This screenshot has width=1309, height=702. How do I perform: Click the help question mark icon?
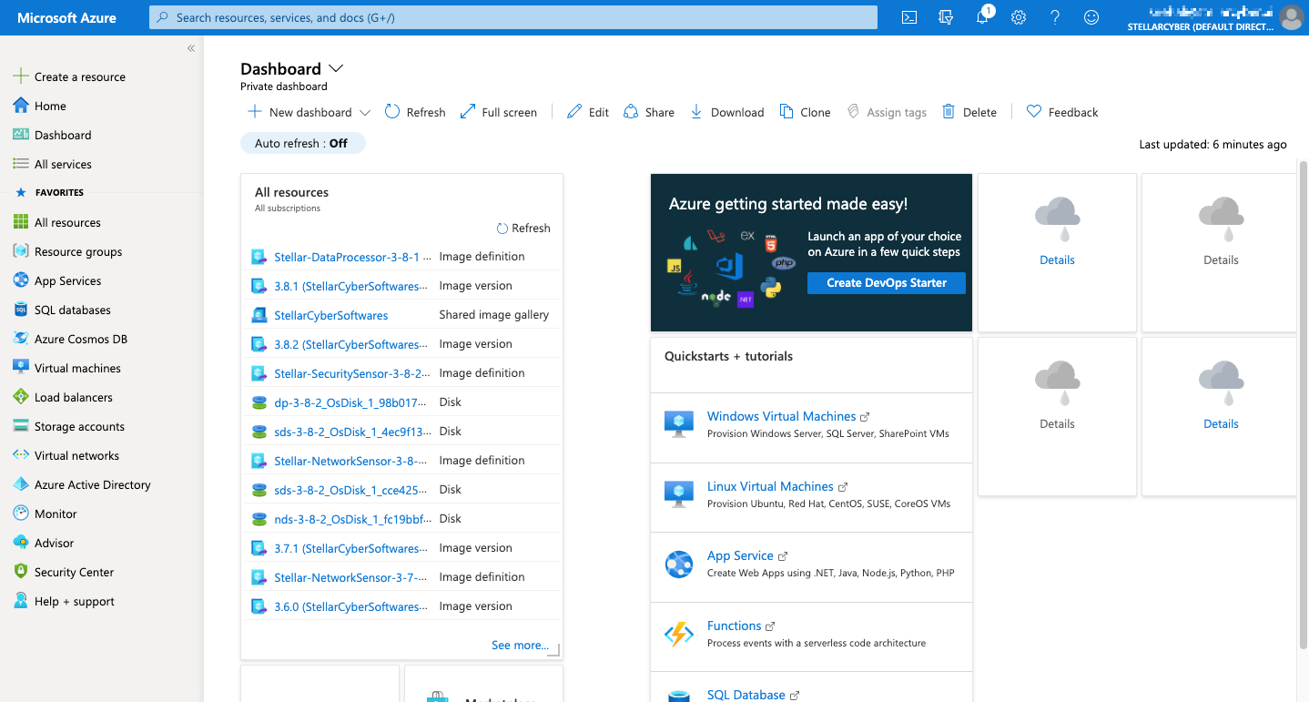tap(1055, 17)
